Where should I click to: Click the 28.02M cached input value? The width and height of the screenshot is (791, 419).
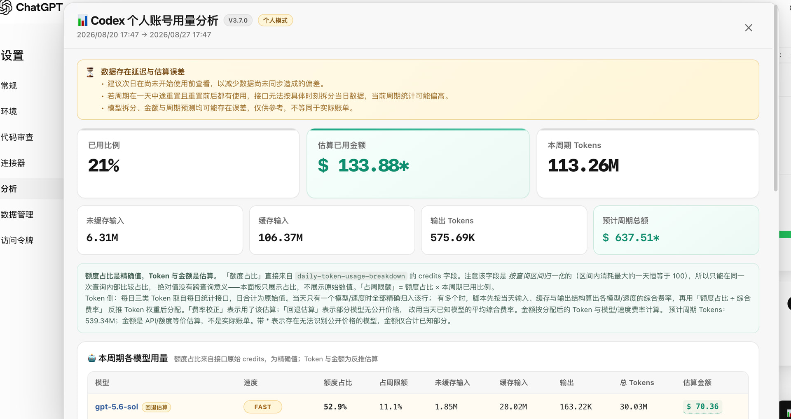[513, 407]
